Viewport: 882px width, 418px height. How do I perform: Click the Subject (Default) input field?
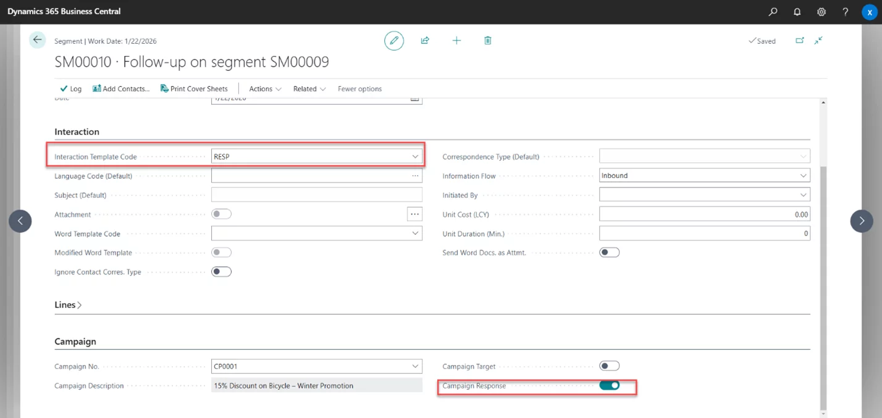[x=316, y=195]
